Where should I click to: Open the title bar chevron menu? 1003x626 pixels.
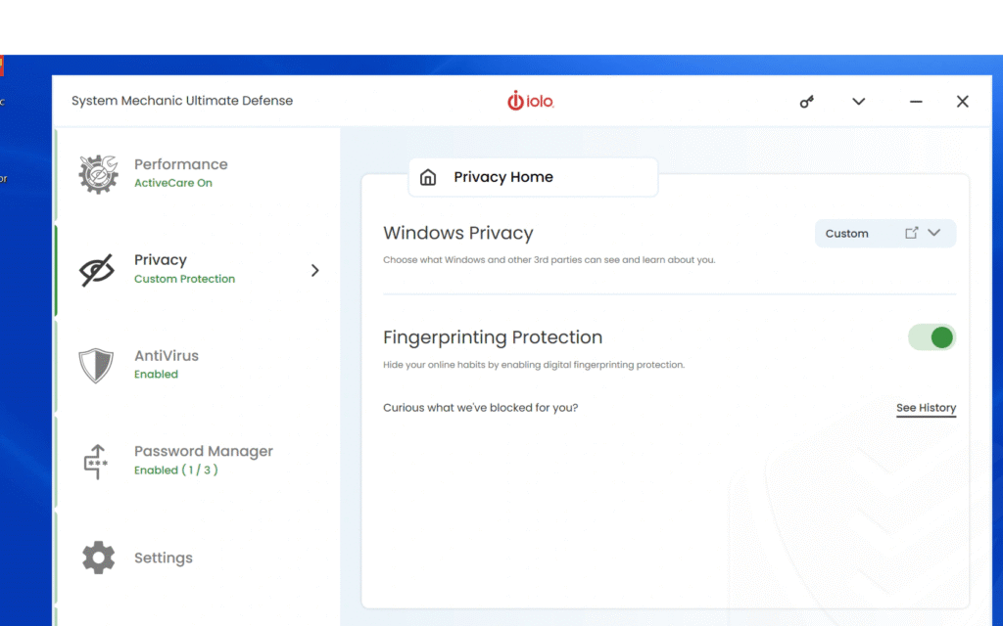tap(858, 102)
